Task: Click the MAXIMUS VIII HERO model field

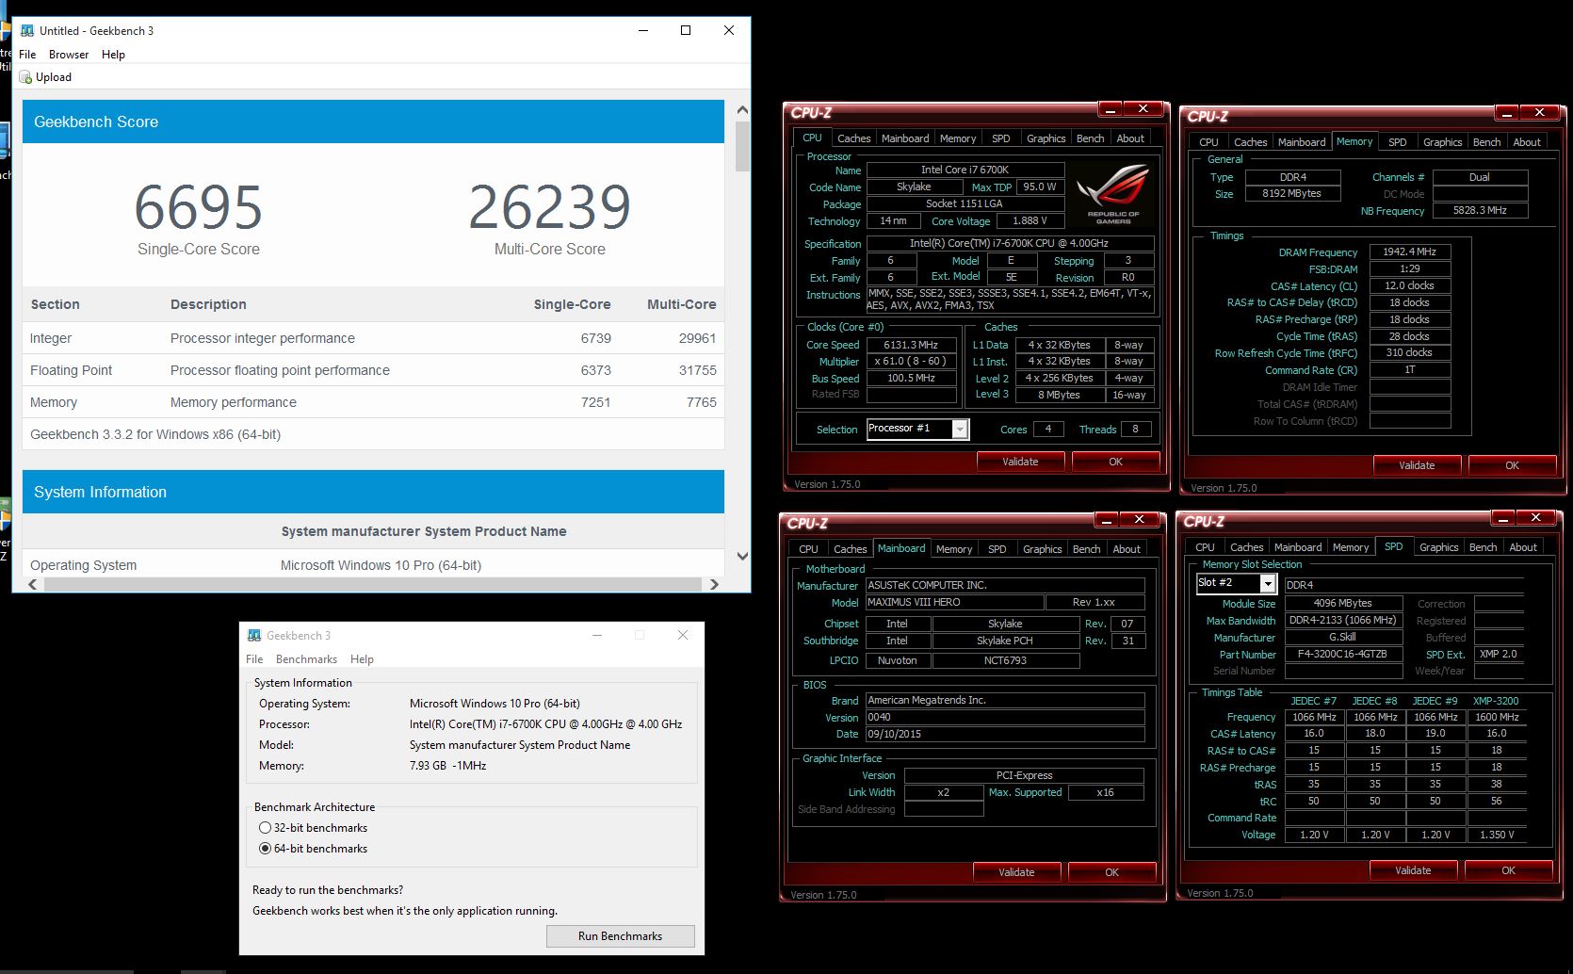Action: click(955, 602)
